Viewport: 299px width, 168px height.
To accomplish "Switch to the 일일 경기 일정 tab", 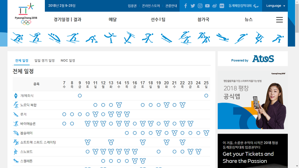I will (x=44, y=61).
